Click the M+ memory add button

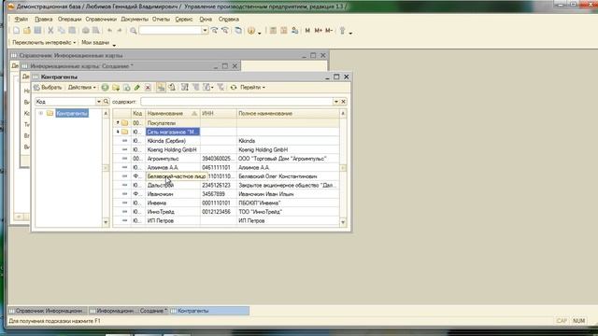pos(318,31)
